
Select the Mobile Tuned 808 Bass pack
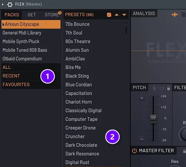(x=31, y=50)
